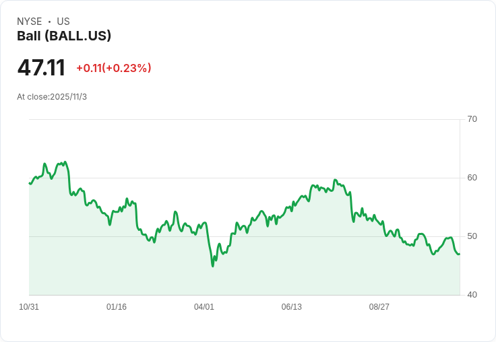Select the 10/31 date axis label
The width and height of the screenshot is (496, 342).
(29, 307)
